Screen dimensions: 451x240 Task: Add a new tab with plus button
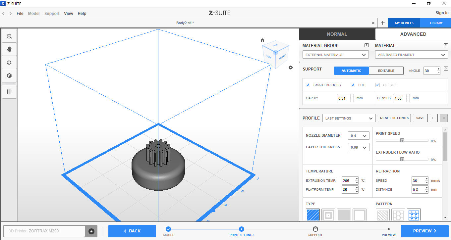coord(383,23)
